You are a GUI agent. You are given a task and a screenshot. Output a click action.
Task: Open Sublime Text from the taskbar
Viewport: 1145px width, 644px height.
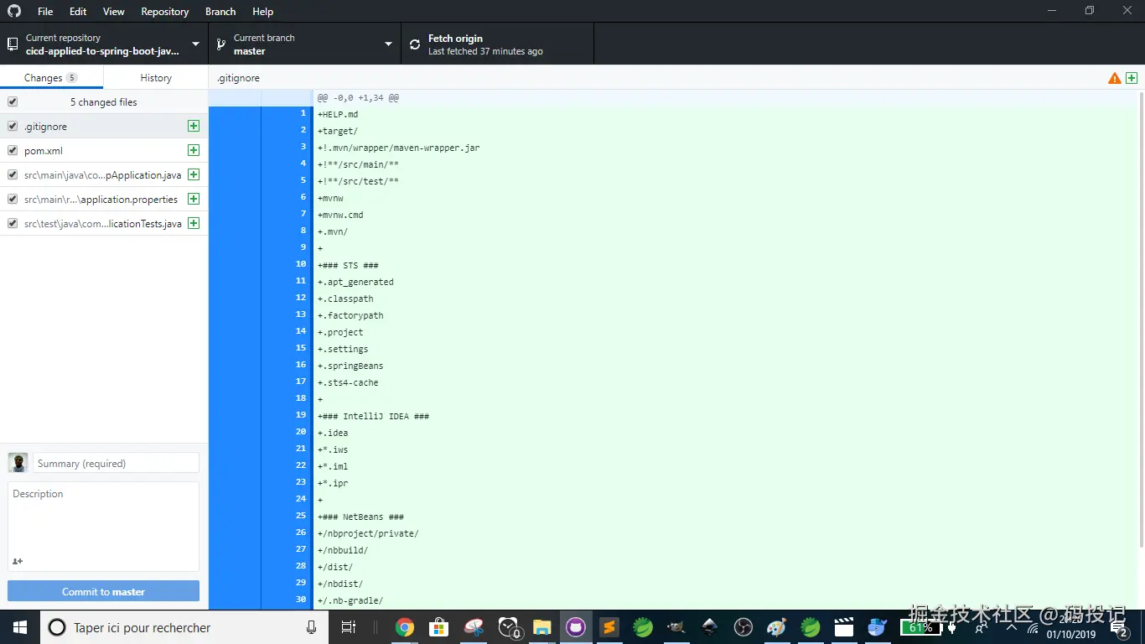pyautogui.click(x=609, y=627)
